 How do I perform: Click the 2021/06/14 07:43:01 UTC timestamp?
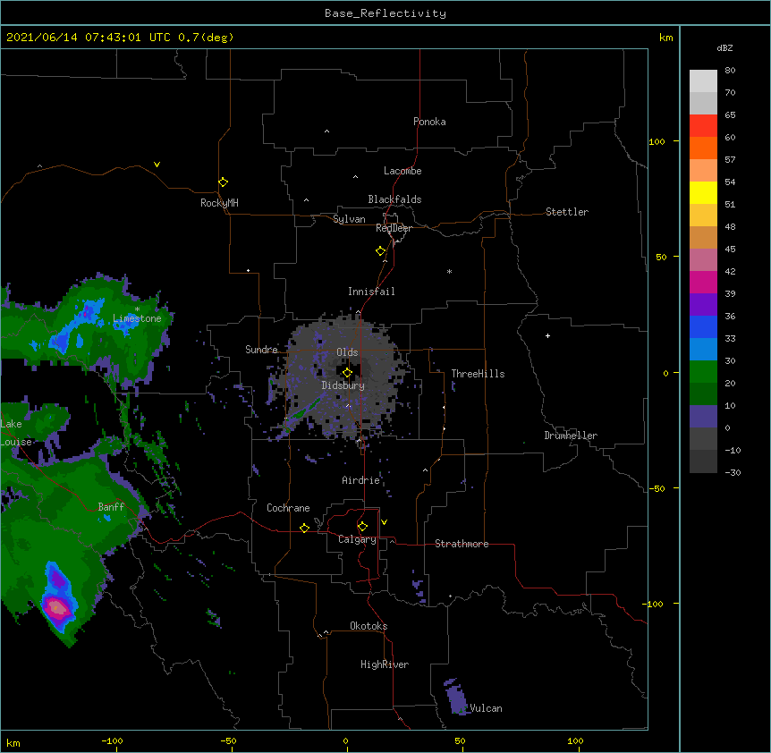(x=89, y=38)
